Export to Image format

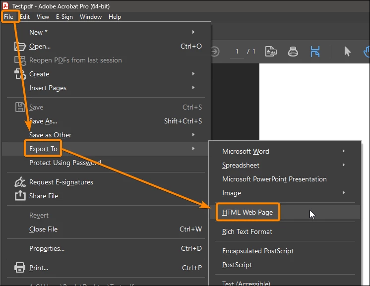[285, 193]
